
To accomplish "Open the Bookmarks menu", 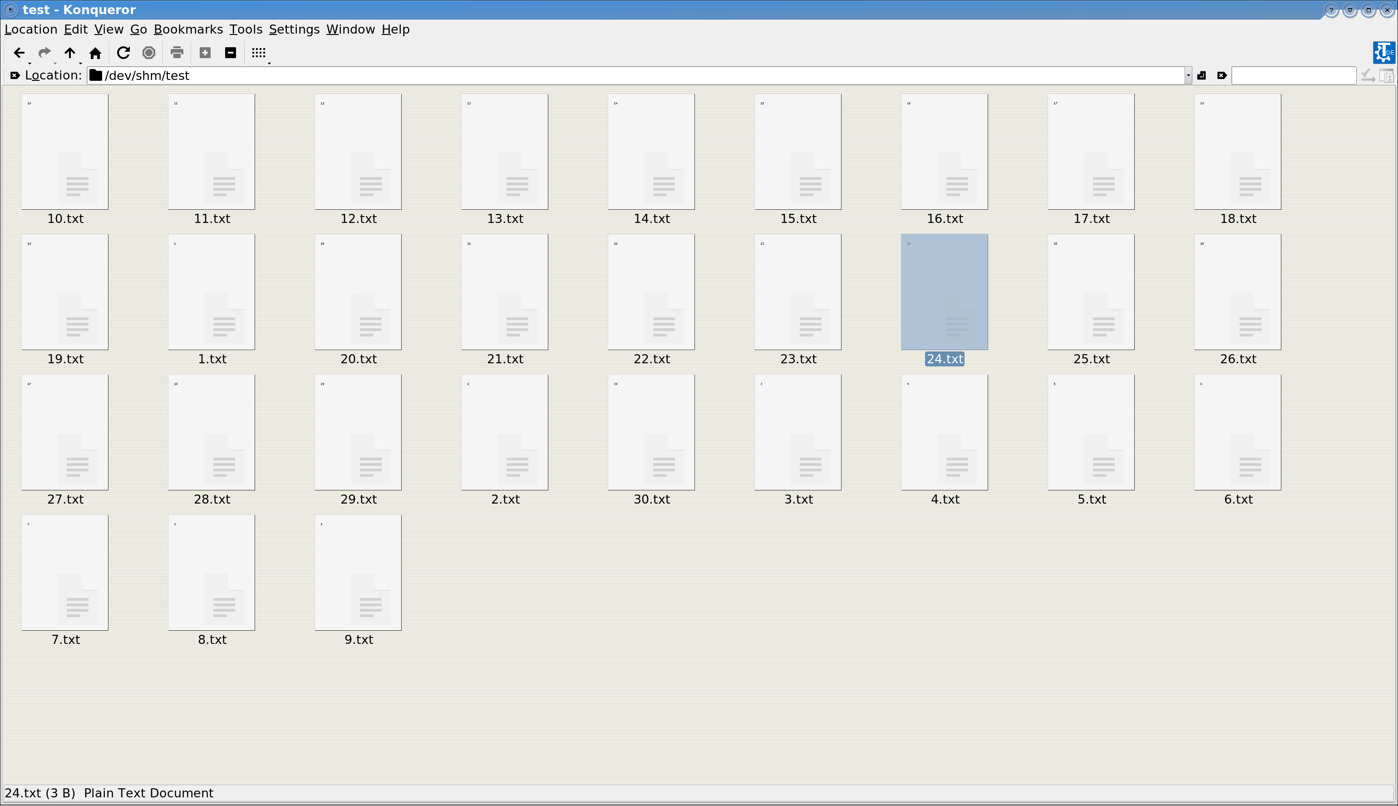I will (188, 30).
